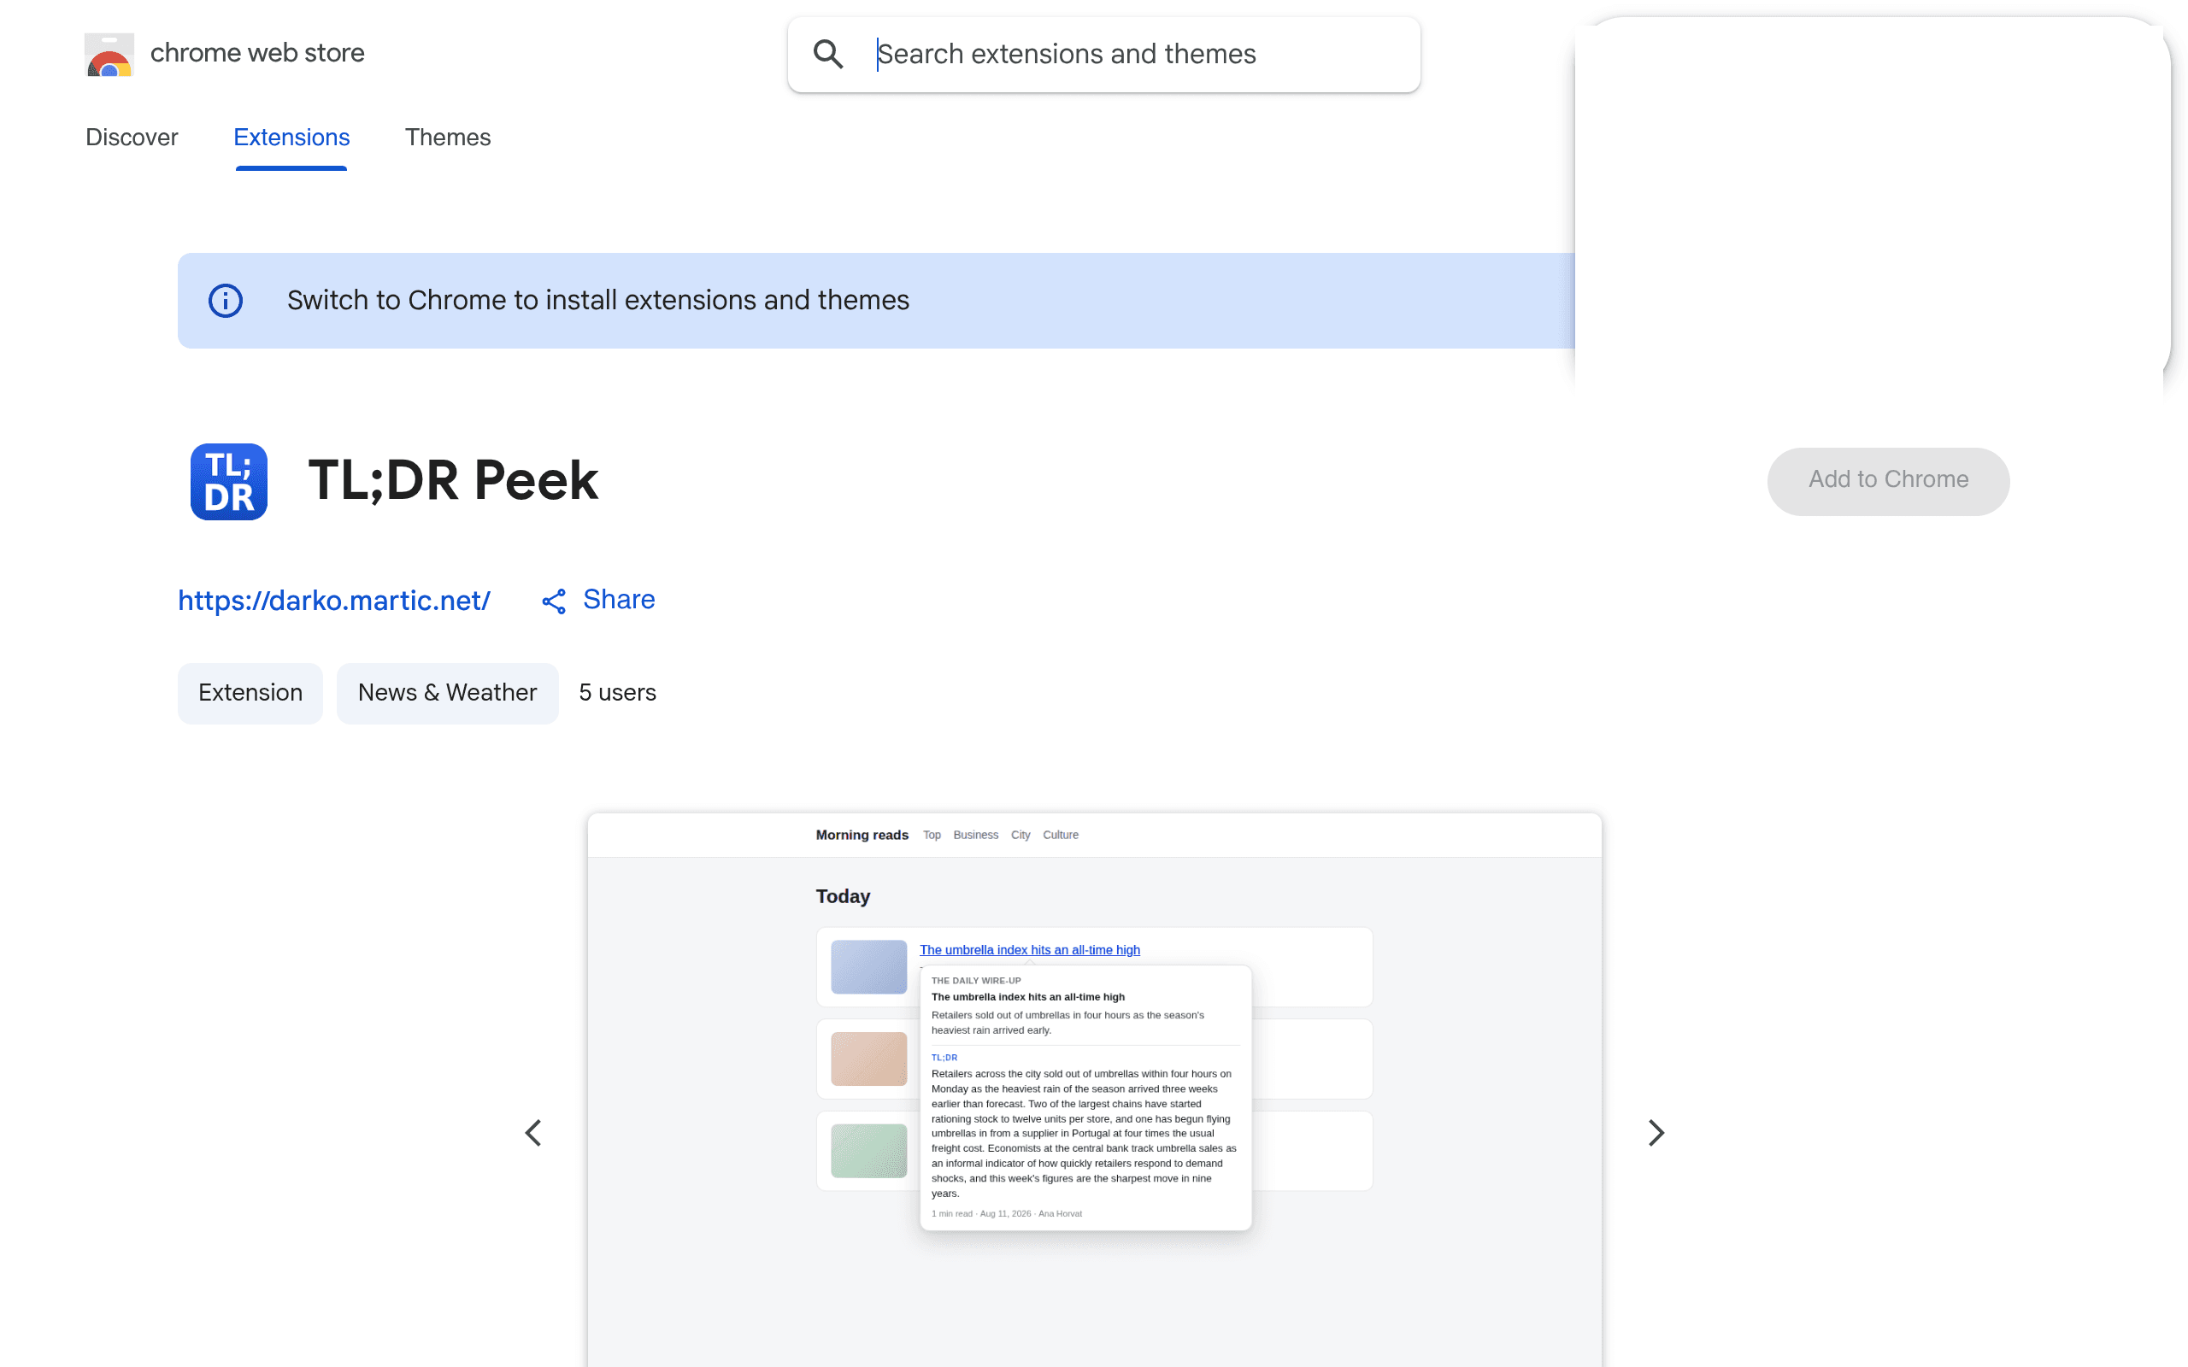The image size is (2188, 1367).
Task: Open the darko.martic.net developer link
Action: coord(333,601)
